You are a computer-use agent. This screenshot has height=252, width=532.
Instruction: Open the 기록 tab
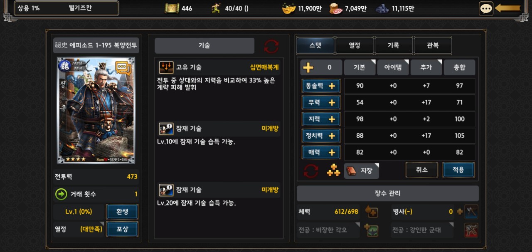(394, 46)
